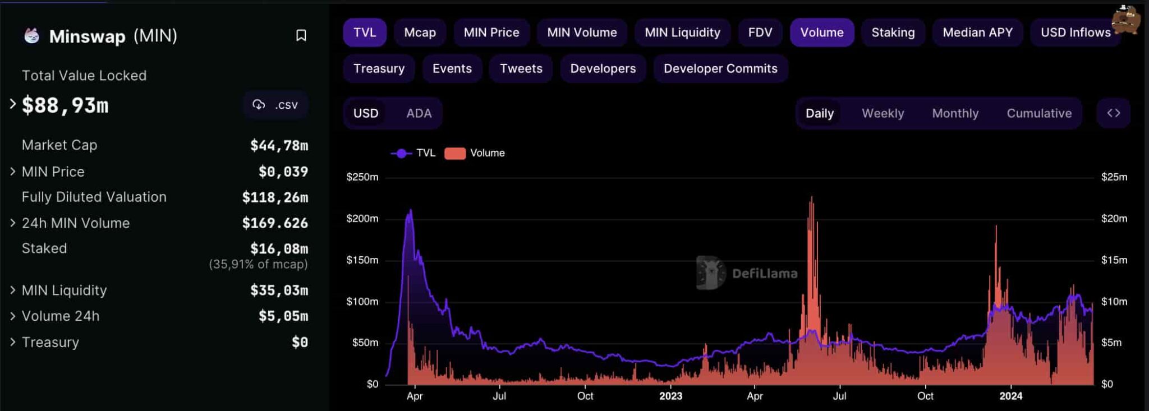Image resolution: width=1149 pixels, height=411 pixels.
Task: Download the .csv data file
Action: click(x=275, y=105)
